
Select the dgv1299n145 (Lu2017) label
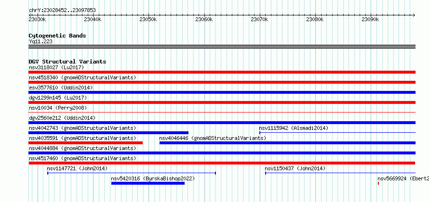click(x=58, y=98)
